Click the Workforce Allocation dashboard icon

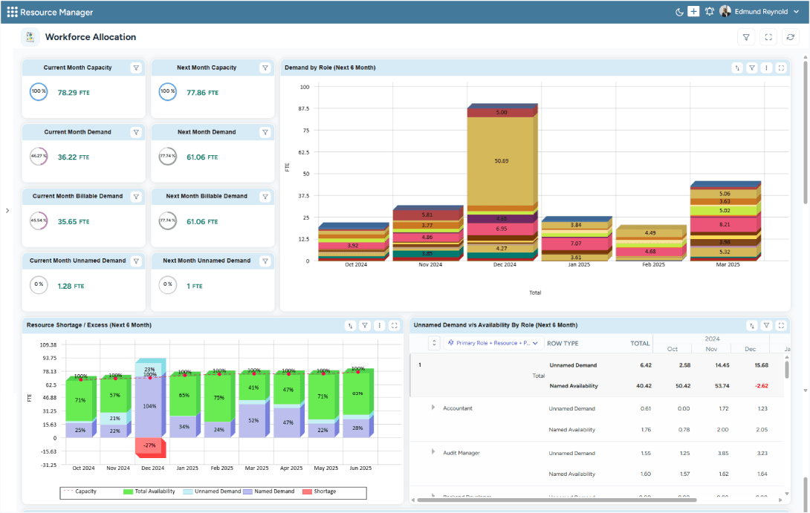[30, 37]
